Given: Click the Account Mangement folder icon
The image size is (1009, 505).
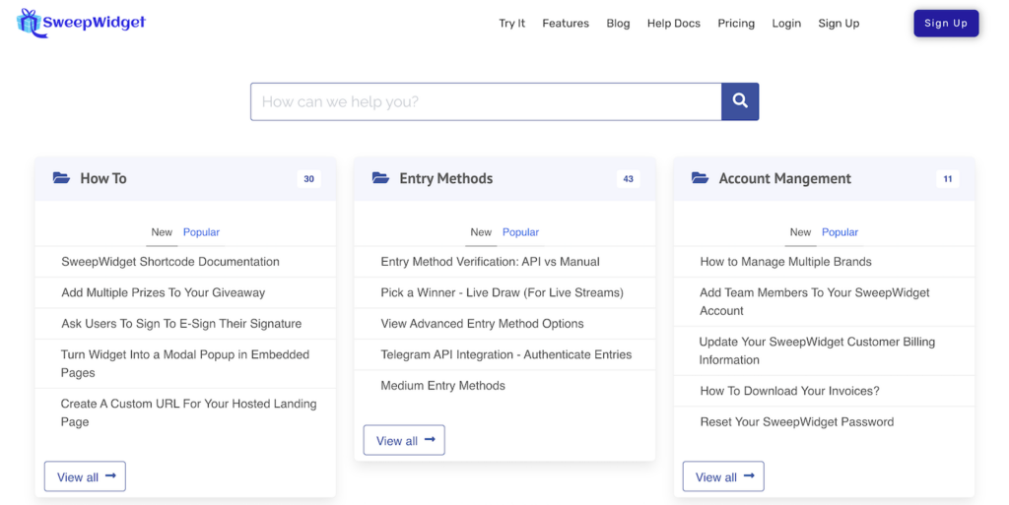Looking at the screenshot, I should [x=700, y=178].
